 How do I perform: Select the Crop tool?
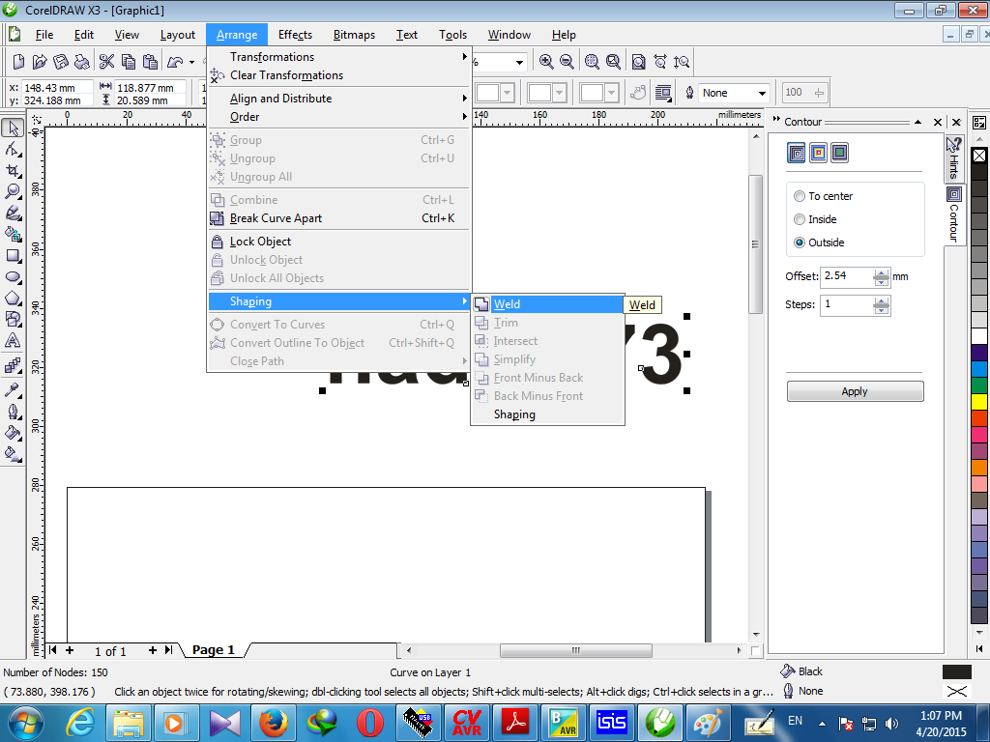coord(13,171)
